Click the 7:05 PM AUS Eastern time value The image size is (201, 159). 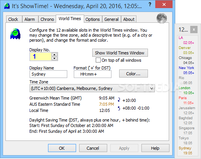point(106,104)
